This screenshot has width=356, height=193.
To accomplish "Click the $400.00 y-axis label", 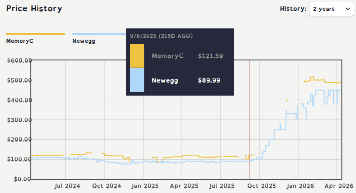I will tap(19, 100).
